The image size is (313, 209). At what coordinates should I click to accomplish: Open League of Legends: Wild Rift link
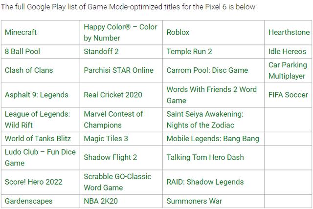38,119
